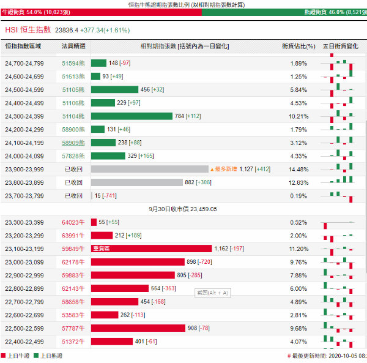Click the five-day chart for 22,400-22,499
Screen dimensions: 367x363
point(338,342)
